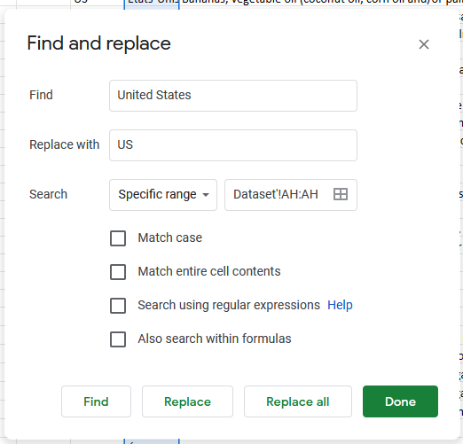Image resolution: width=463 pixels, height=444 pixels.
Task: Open the Specific range search dropdown
Action: point(163,195)
